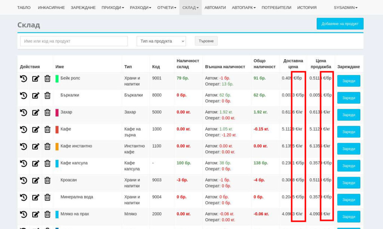This screenshot has width=383, height=229.
Task: Delete the Захар product
Action: [48, 113]
